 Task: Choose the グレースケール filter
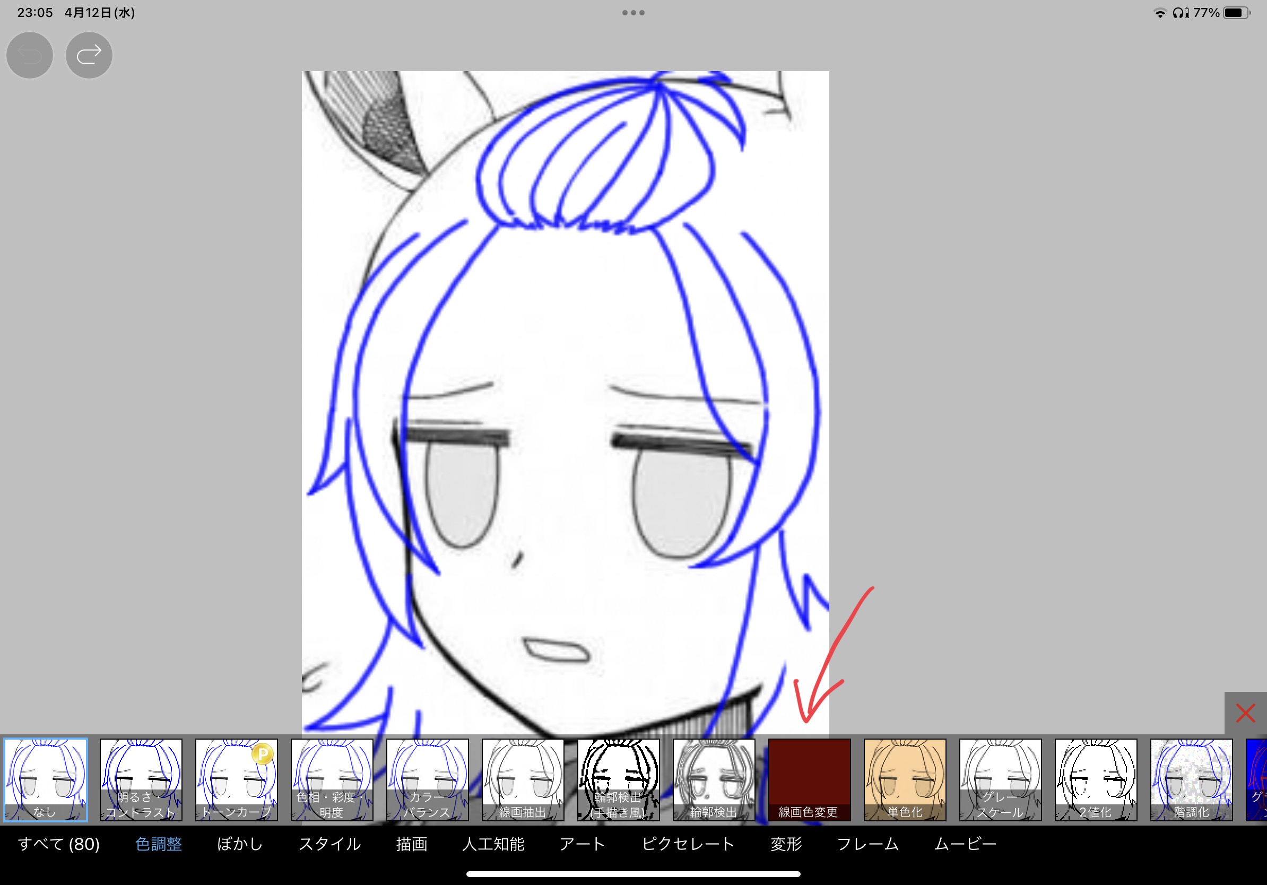point(1001,779)
